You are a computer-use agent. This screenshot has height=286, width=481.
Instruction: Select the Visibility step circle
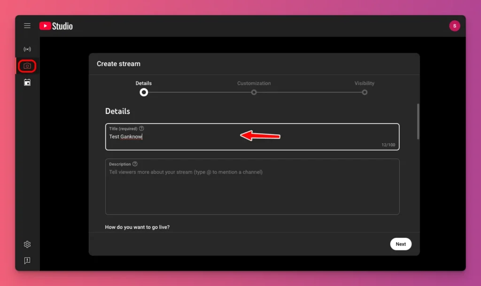[365, 92]
